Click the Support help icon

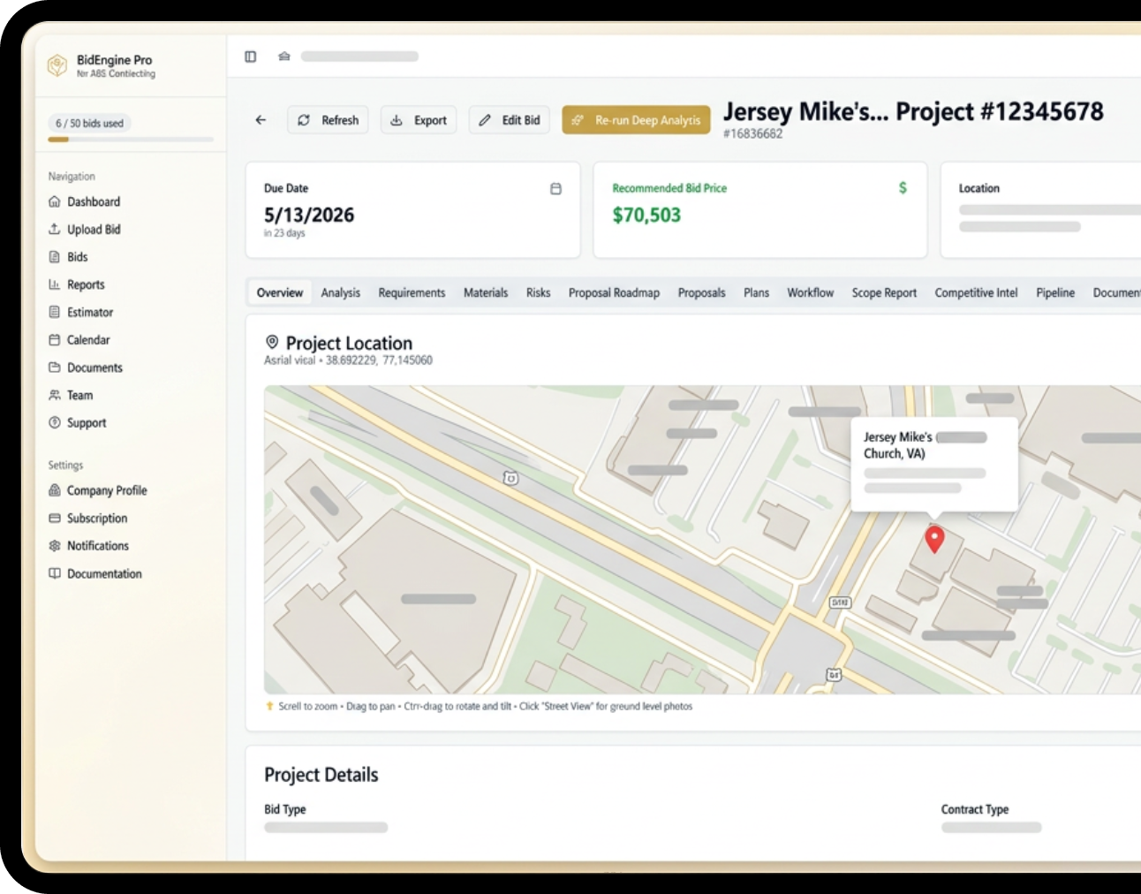[x=55, y=423]
